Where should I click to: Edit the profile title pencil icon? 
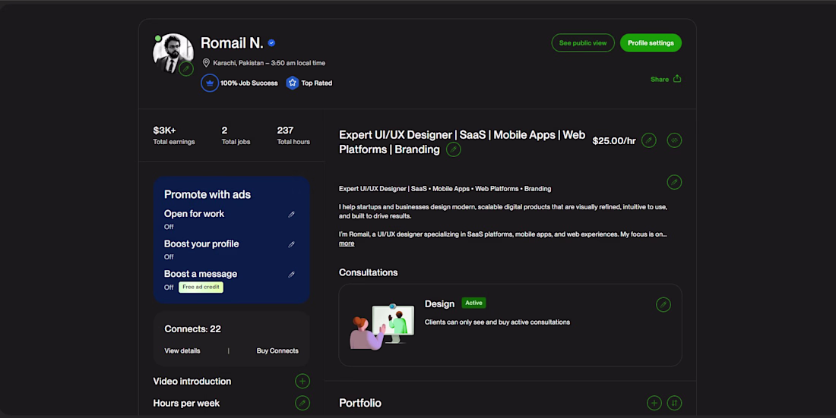tap(454, 149)
